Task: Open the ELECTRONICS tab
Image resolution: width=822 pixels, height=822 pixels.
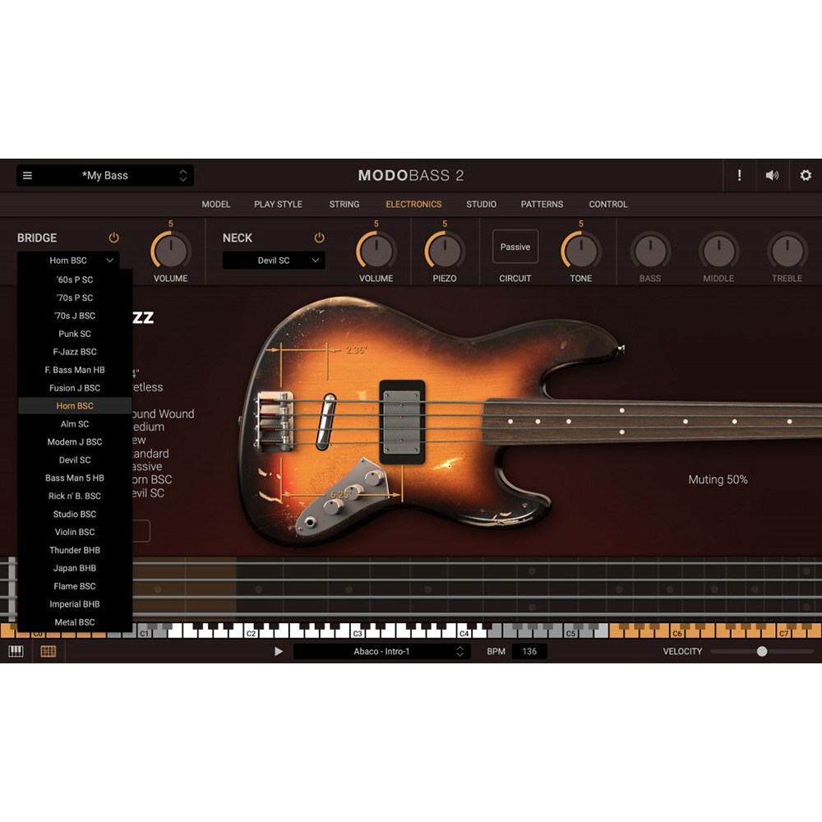Action: pyautogui.click(x=413, y=205)
